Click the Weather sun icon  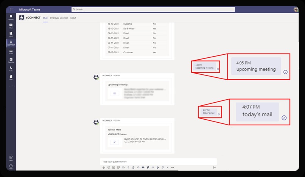tap(153, 167)
